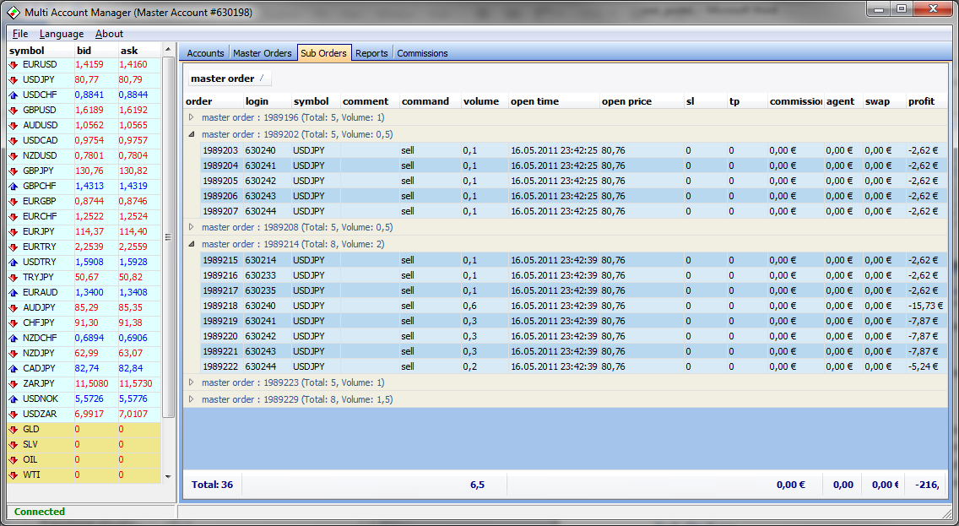Click the CHFJPY down-arrow icon

click(x=14, y=323)
